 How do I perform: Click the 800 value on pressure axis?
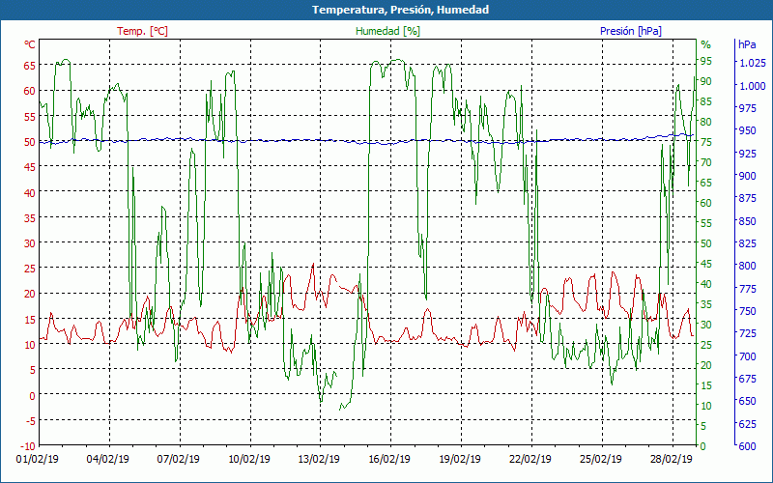tap(747, 266)
